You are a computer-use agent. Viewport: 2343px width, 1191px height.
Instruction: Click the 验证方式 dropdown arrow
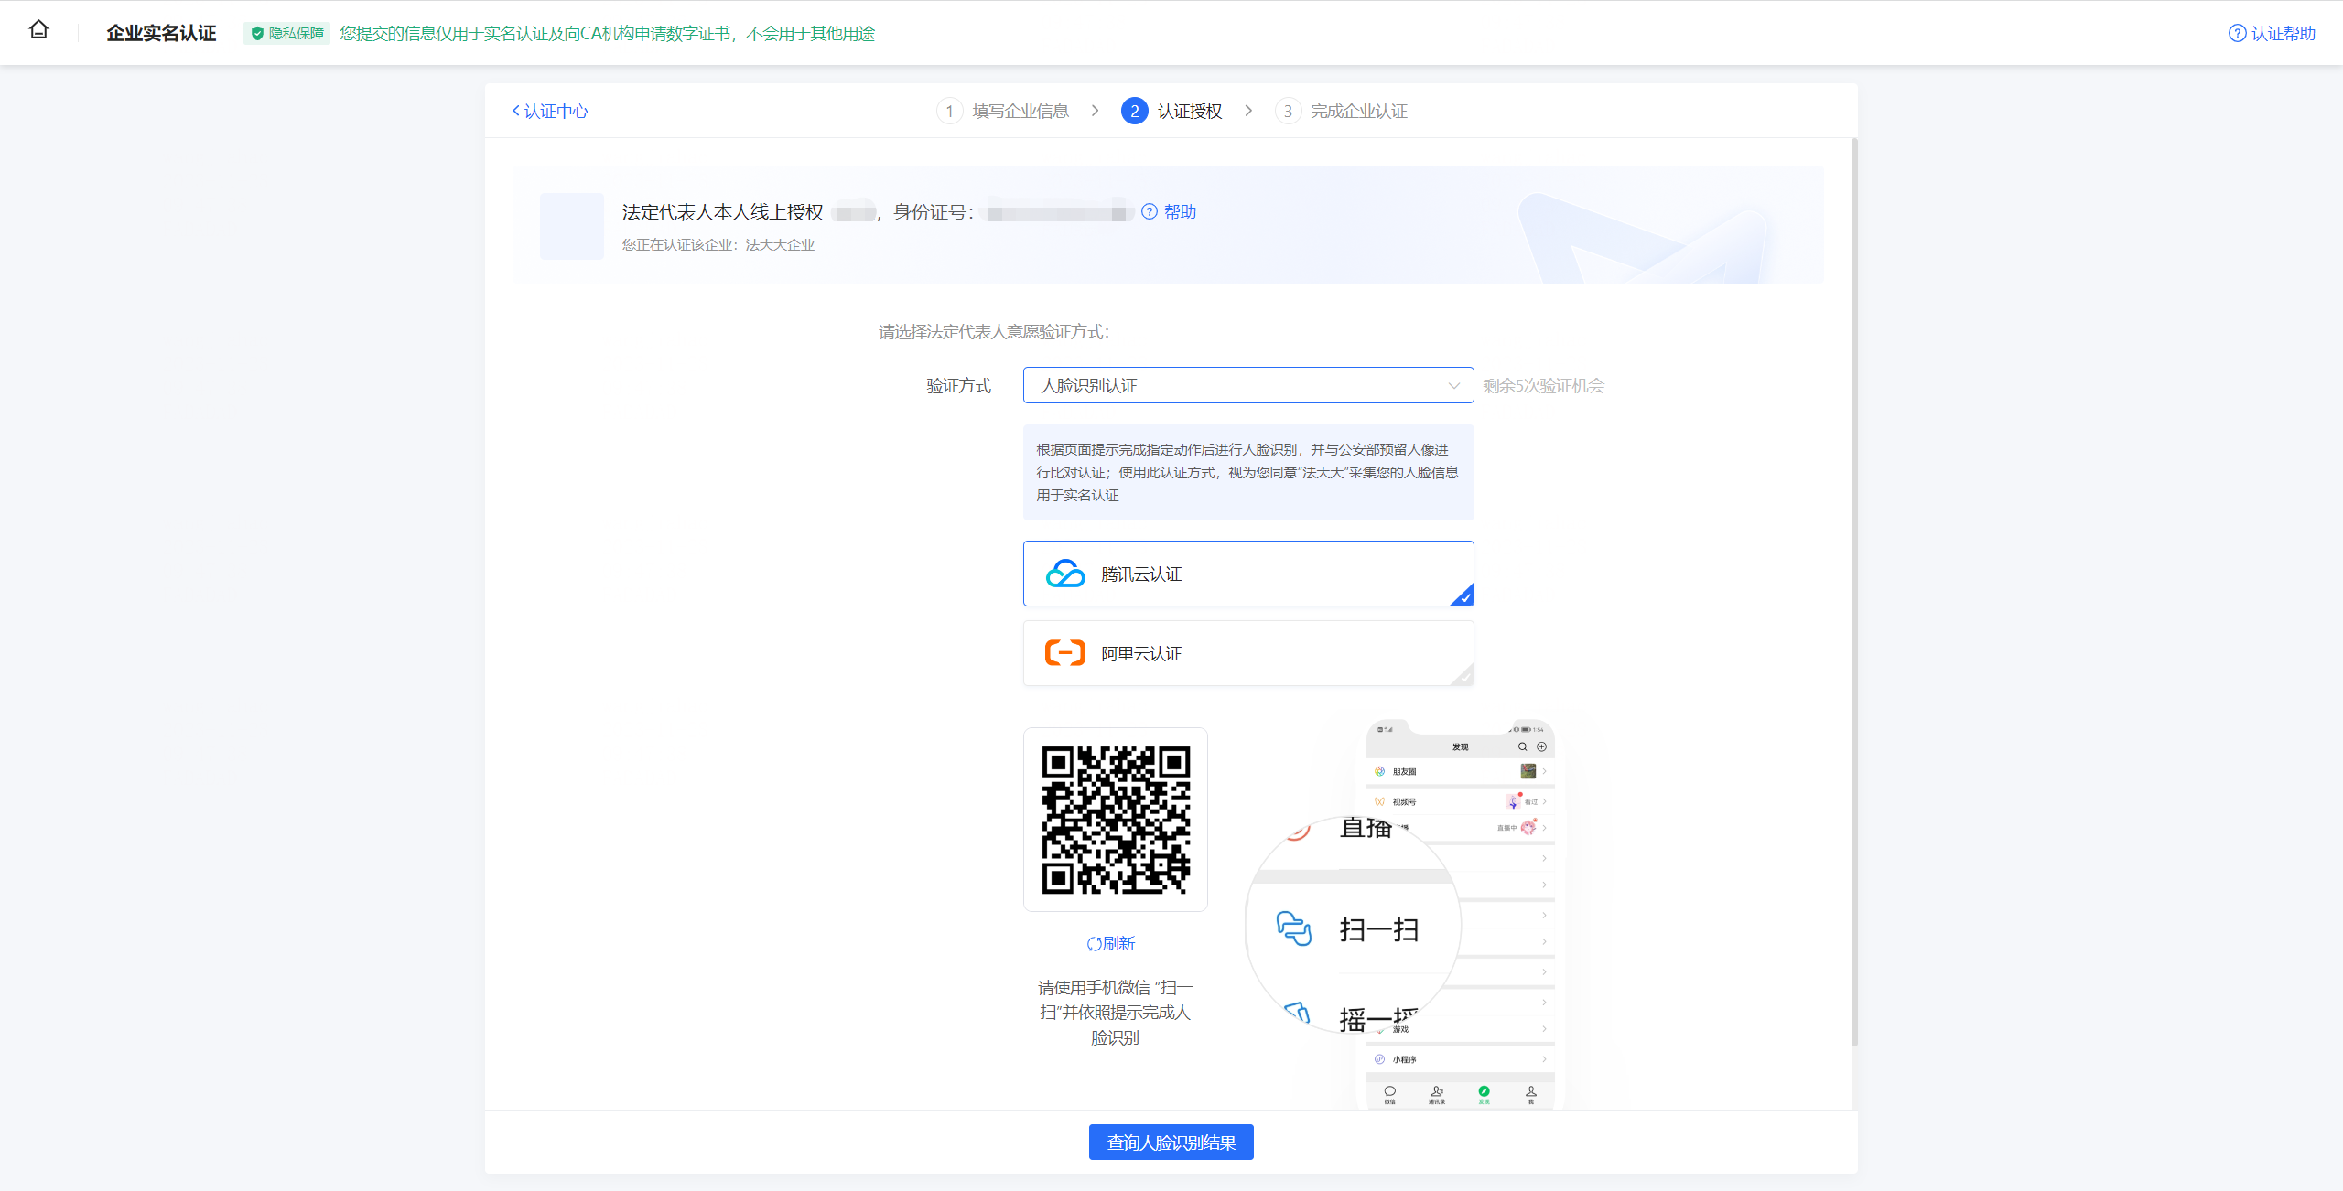click(1453, 386)
